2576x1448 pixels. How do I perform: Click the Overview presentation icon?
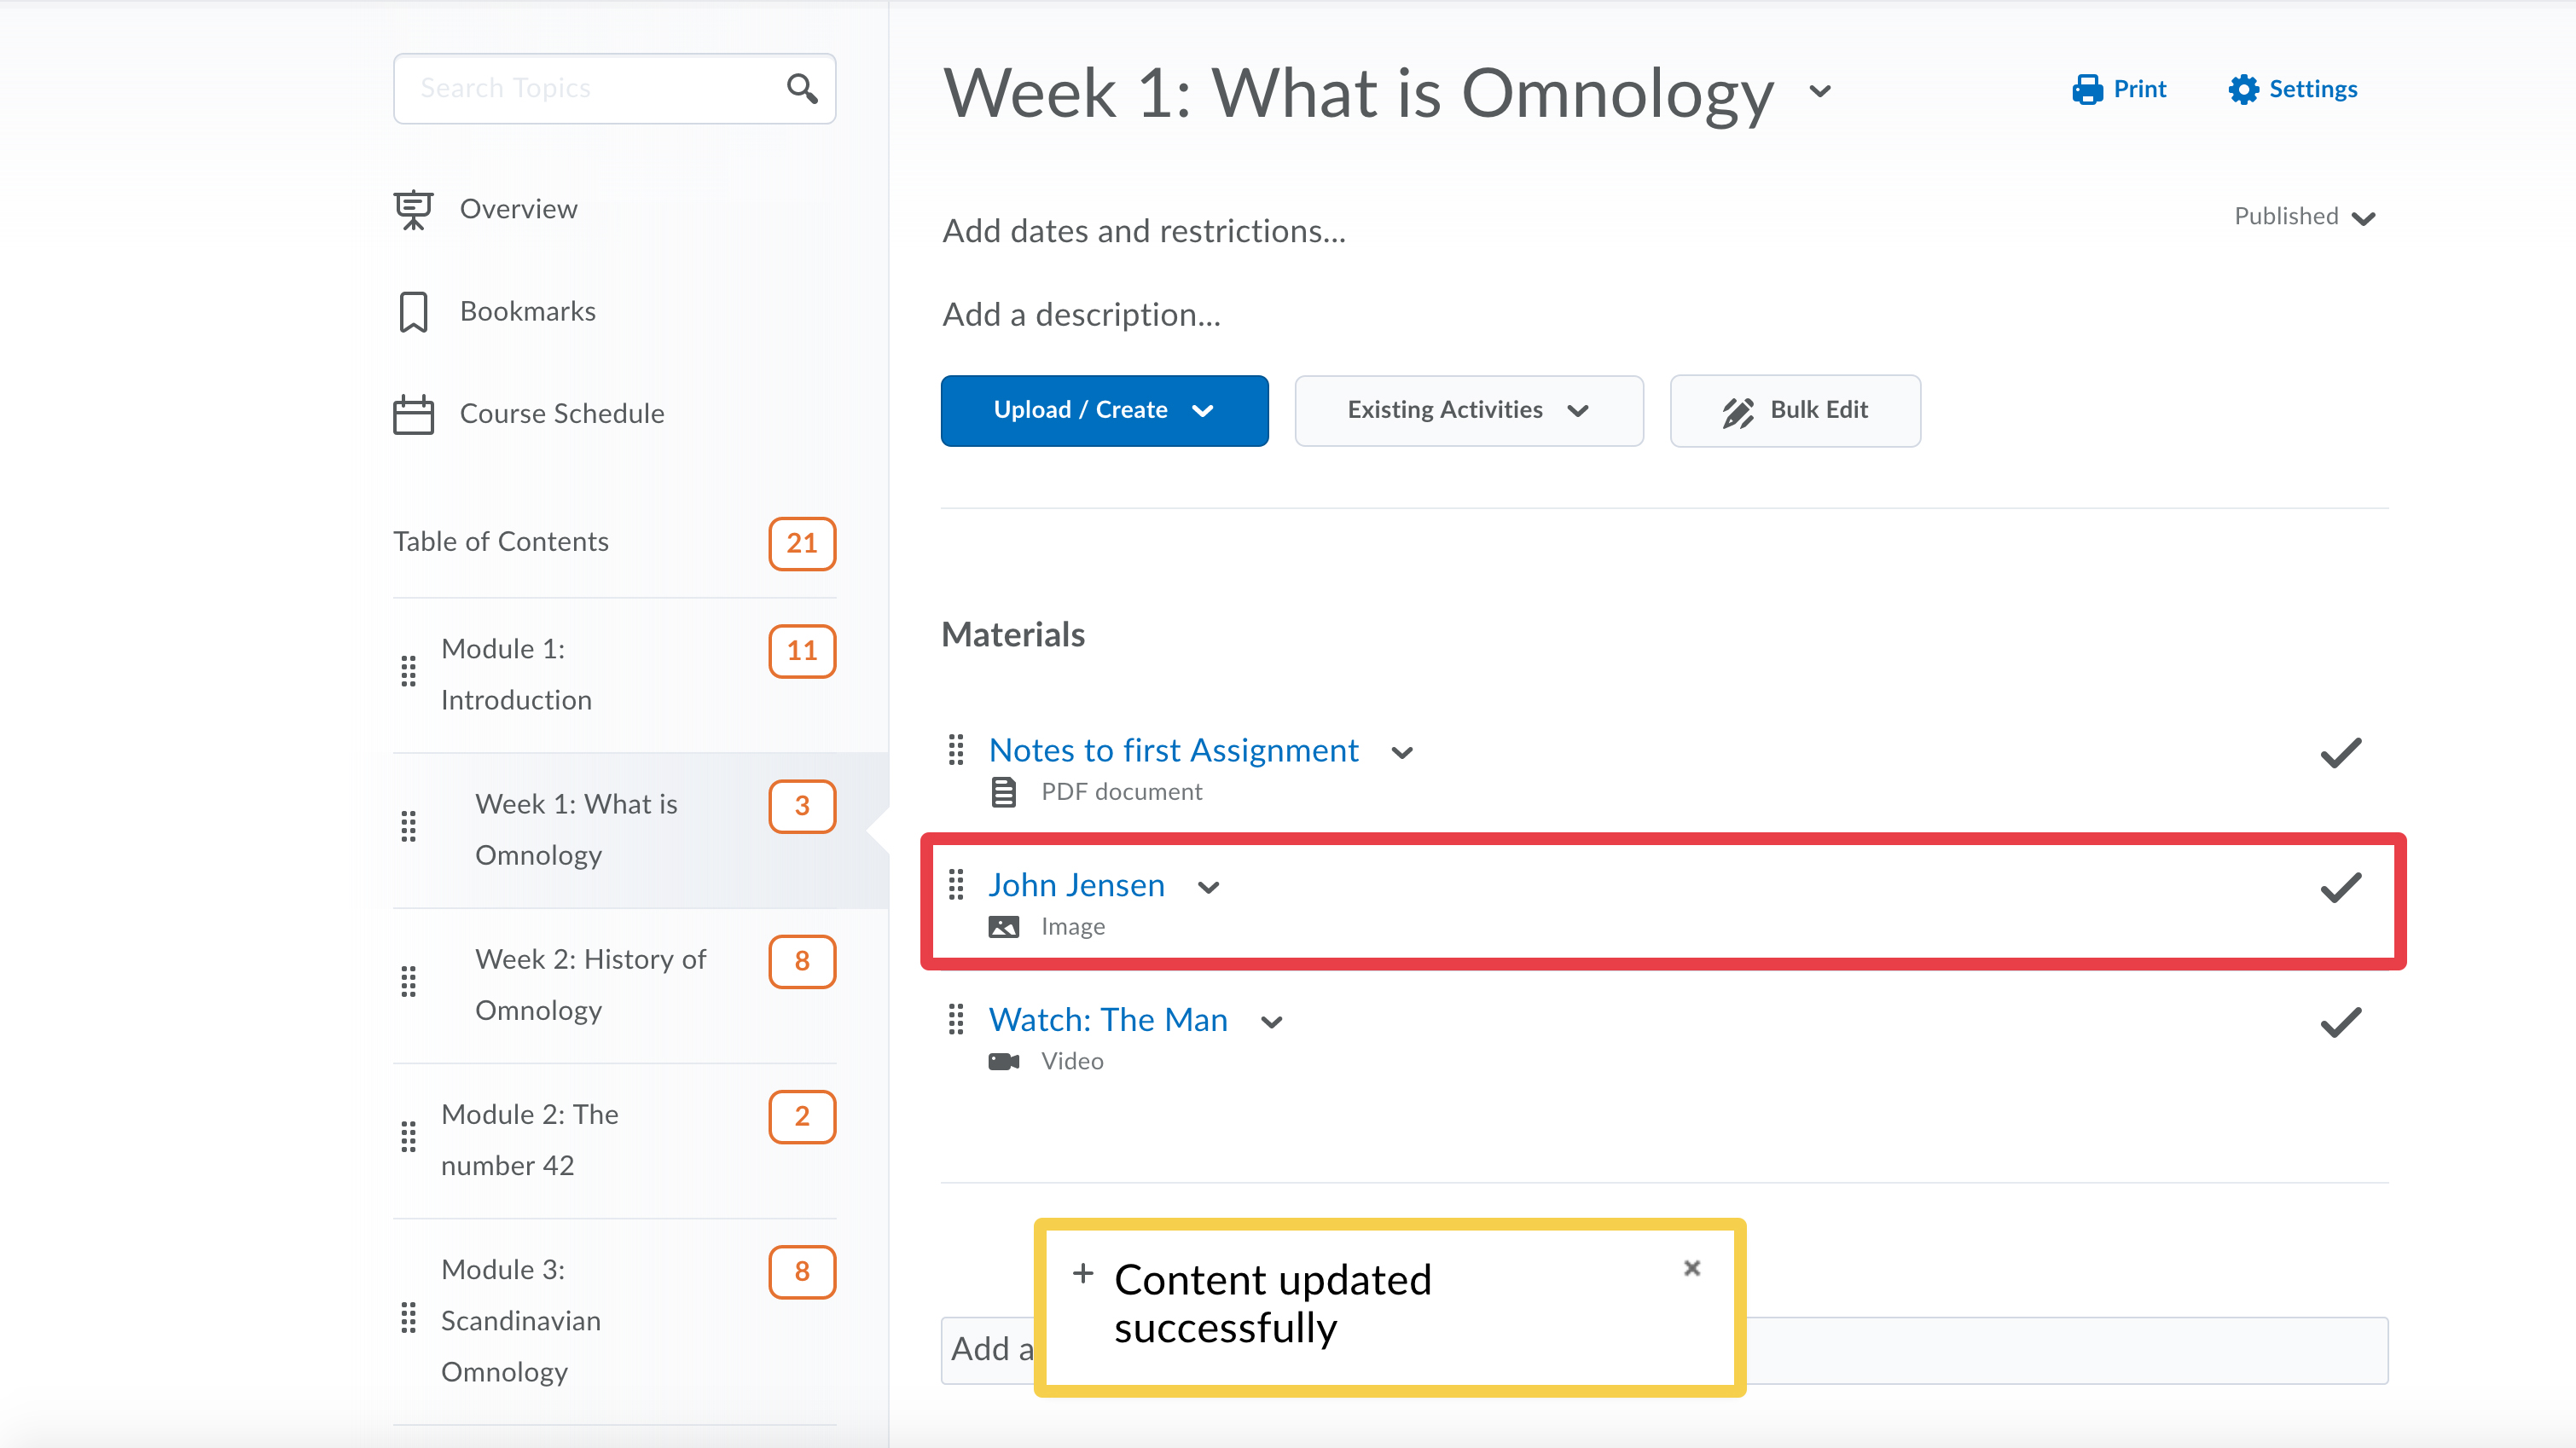tap(413, 210)
